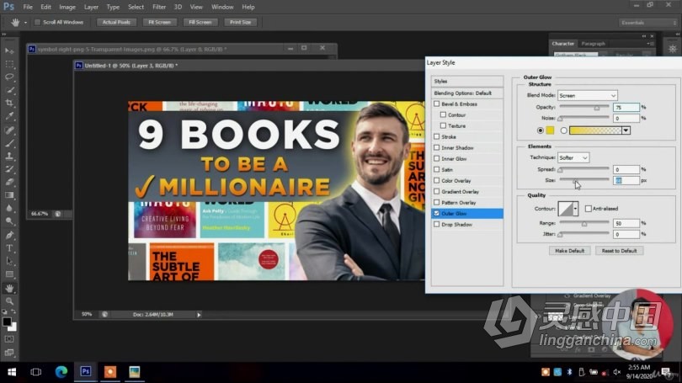The image size is (682, 383).
Task: Open the glow gradient picker arrow
Action: 626,130
